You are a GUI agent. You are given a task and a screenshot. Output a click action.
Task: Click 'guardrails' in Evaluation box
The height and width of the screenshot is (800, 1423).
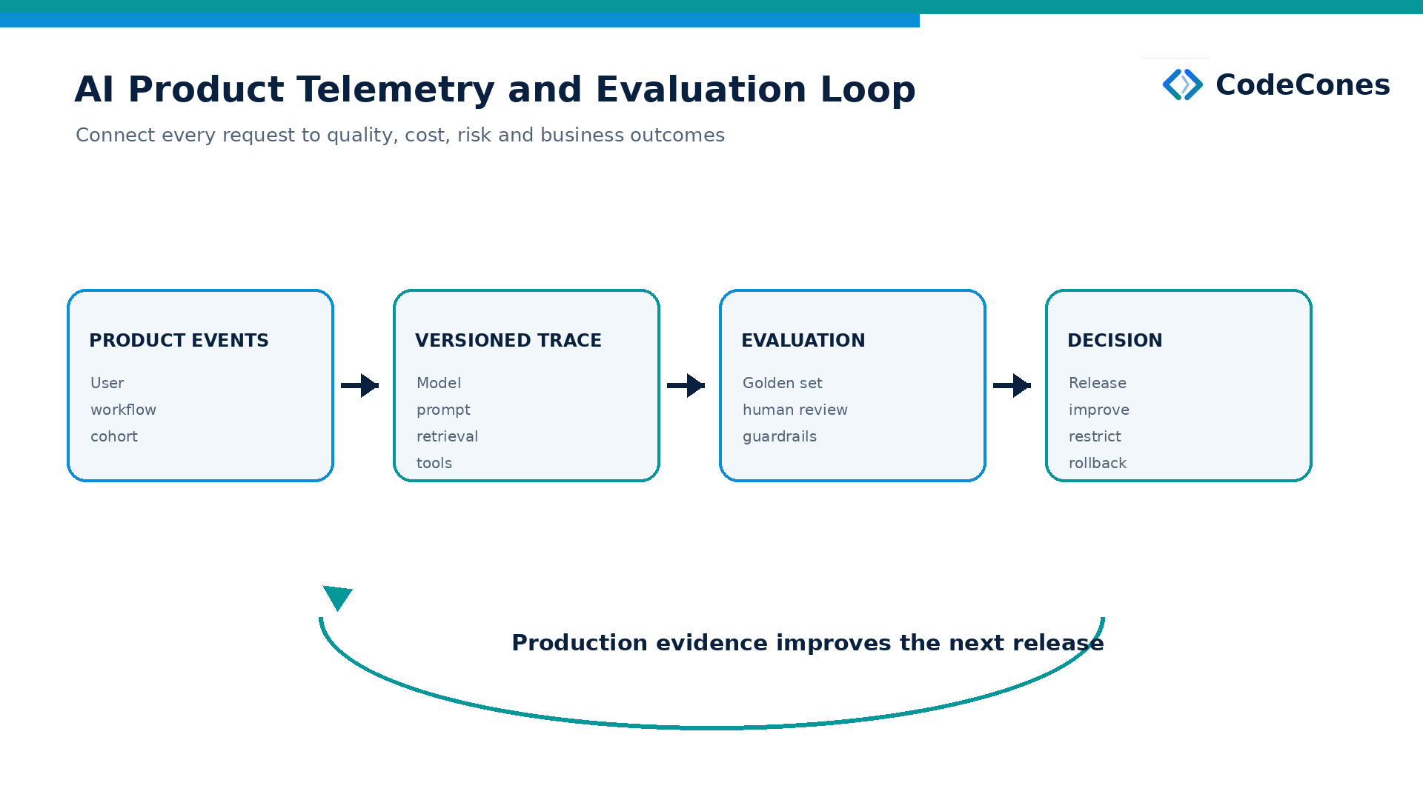point(780,437)
